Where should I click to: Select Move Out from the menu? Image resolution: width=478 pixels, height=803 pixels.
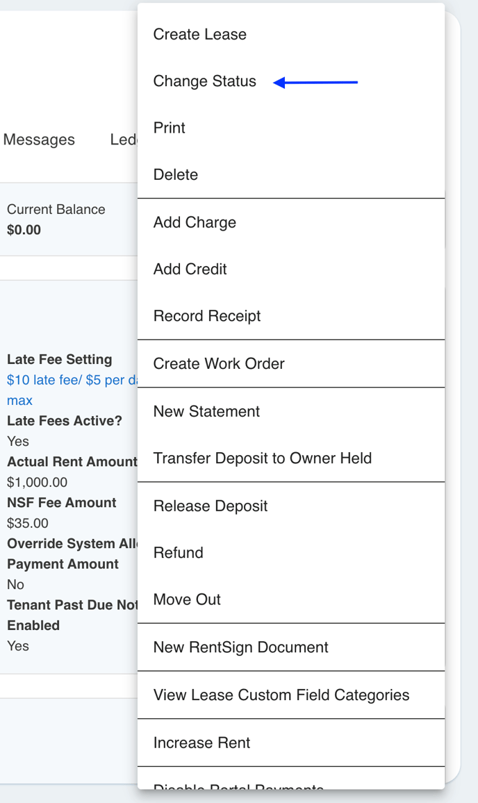(x=187, y=599)
